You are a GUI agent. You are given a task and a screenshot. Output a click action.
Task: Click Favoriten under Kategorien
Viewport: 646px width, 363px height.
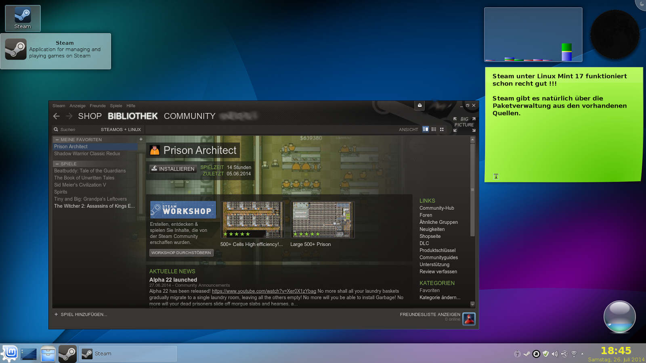coord(430,290)
